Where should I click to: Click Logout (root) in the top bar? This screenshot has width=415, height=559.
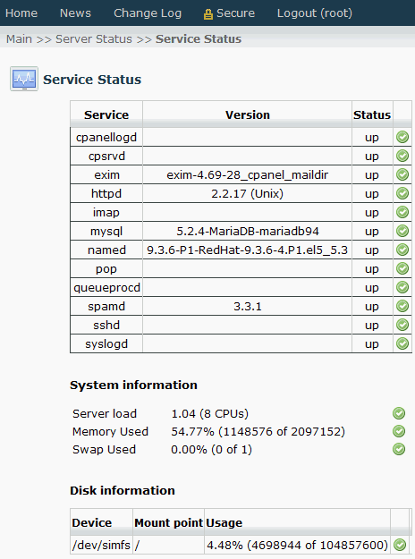click(315, 13)
